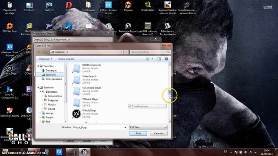Select Descargas in Favoritos
The width and height of the screenshot is (278, 156).
pos(51,70)
